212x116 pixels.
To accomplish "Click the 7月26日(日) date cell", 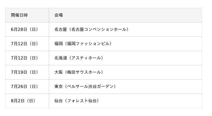I will coord(24,86).
